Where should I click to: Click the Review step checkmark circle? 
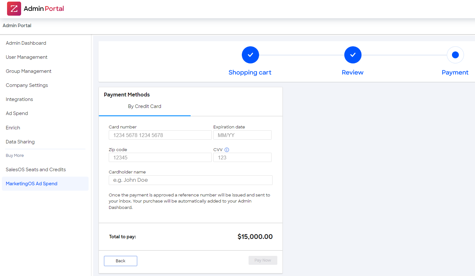tap(352, 55)
